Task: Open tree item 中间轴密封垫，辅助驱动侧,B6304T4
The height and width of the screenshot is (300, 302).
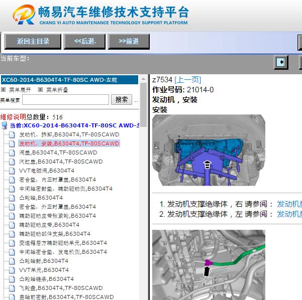Action: pos(66,189)
